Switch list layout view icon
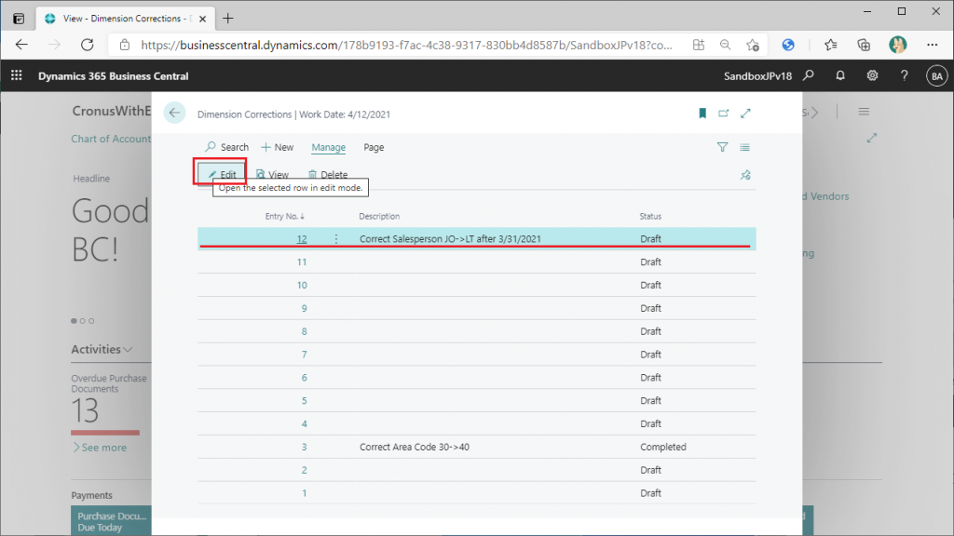The height and width of the screenshot is (536, 954). (x=744, y=147)
